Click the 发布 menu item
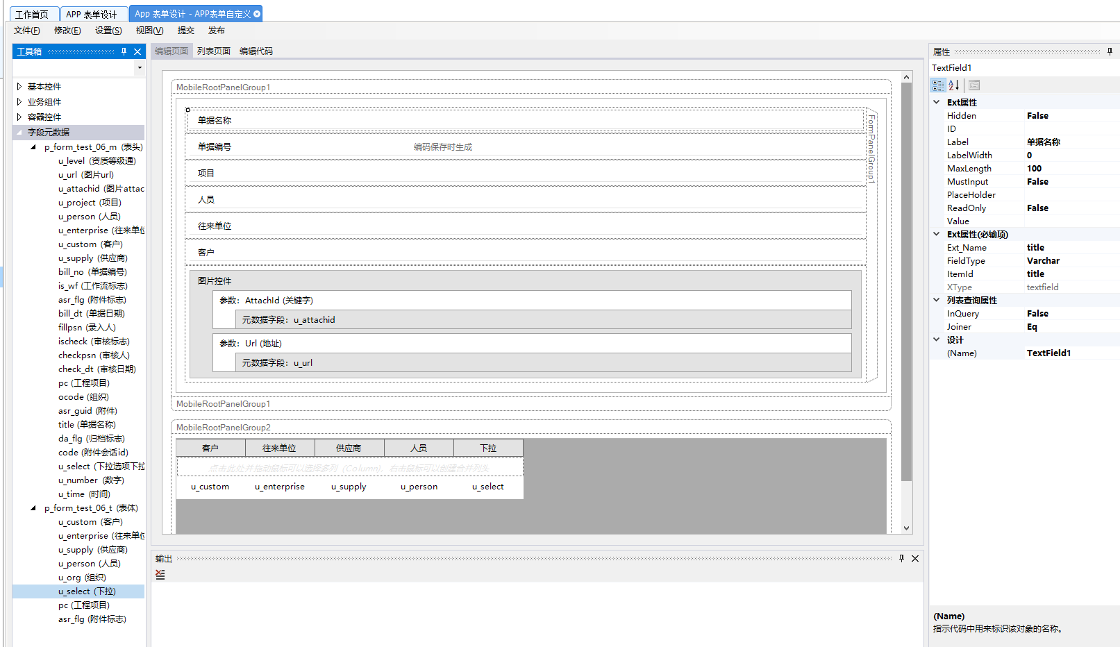1120x647 pixels. (217, 31)
